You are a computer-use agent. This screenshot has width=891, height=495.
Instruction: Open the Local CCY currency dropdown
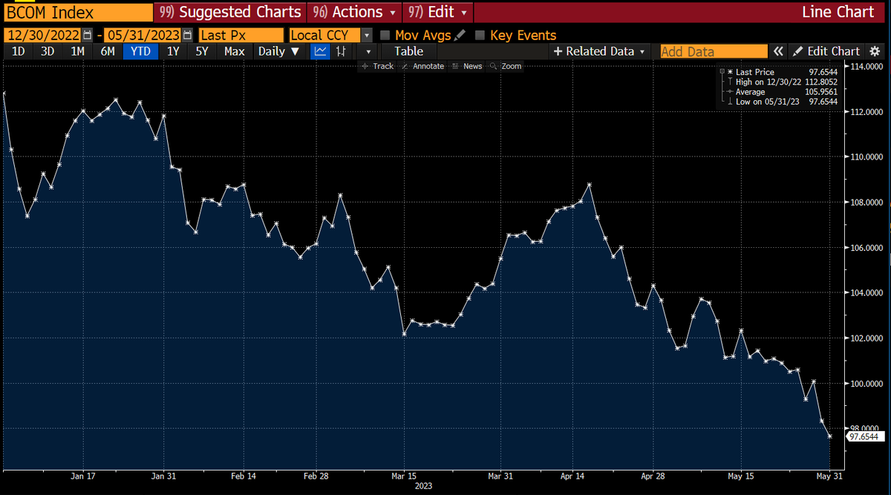[366, 35]
